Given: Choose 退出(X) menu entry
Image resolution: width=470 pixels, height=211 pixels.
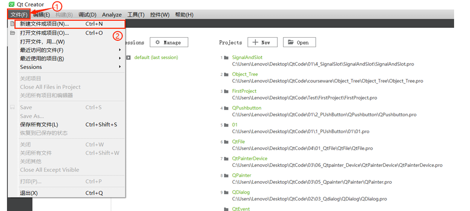Looking at the screenshot, I should [67, 193].
